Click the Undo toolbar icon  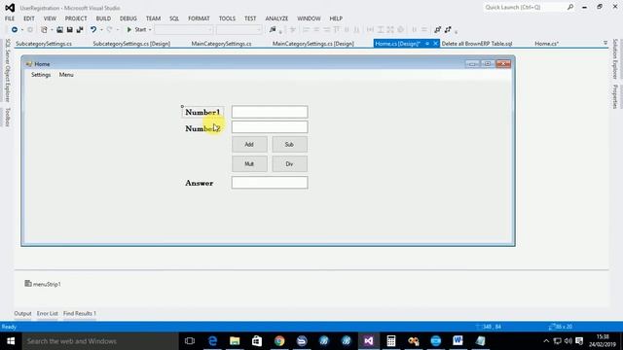pyautogui.click(x=93, y=30)
